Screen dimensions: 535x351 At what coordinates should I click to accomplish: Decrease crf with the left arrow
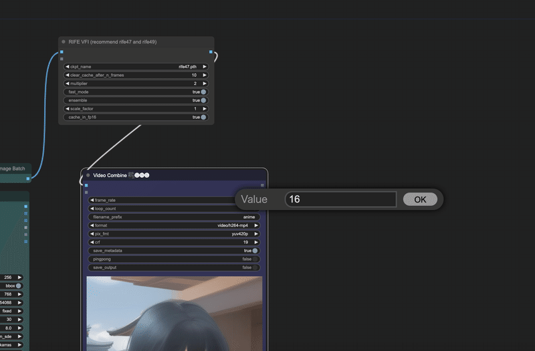92,242
